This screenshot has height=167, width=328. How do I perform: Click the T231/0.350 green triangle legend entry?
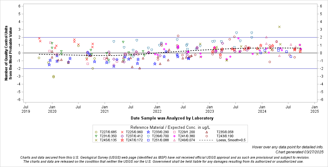click(x=106, y=136)
